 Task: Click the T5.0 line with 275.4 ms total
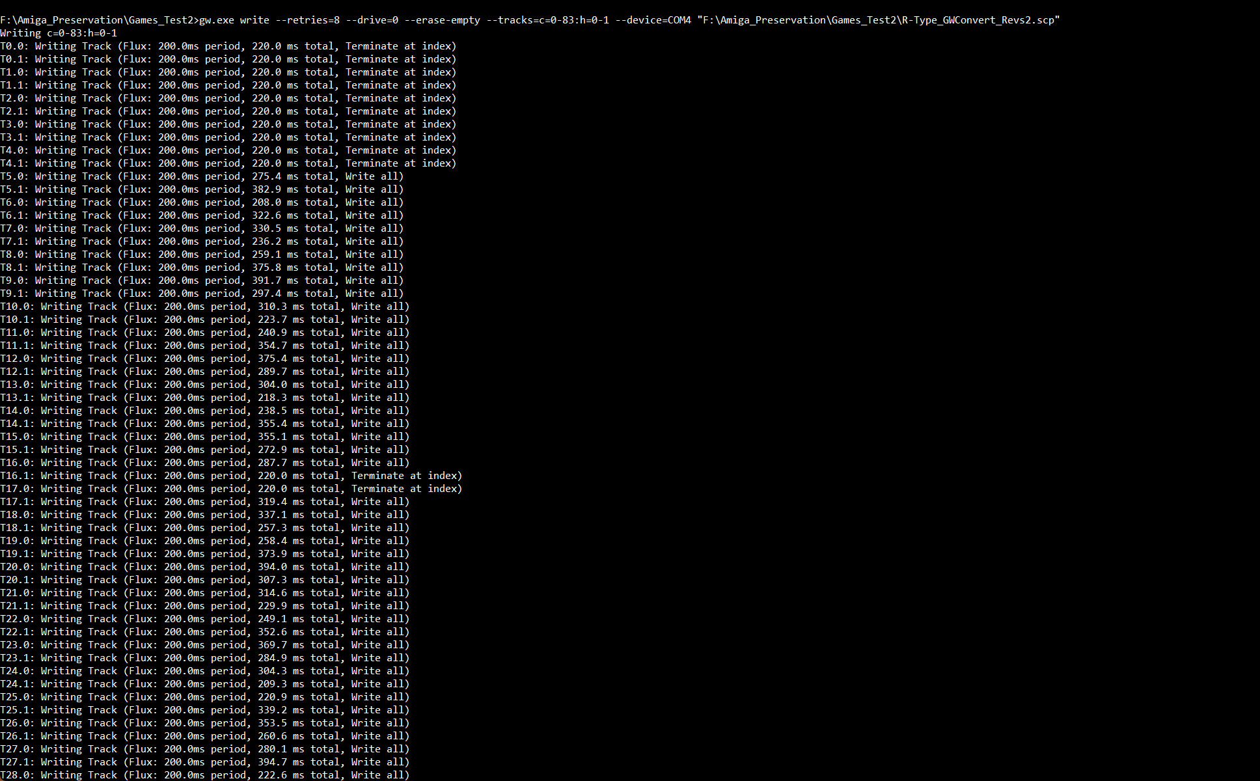[202, 176]
